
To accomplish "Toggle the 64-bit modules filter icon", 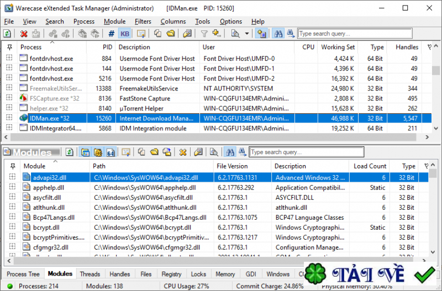I will [x=110, y=152].
